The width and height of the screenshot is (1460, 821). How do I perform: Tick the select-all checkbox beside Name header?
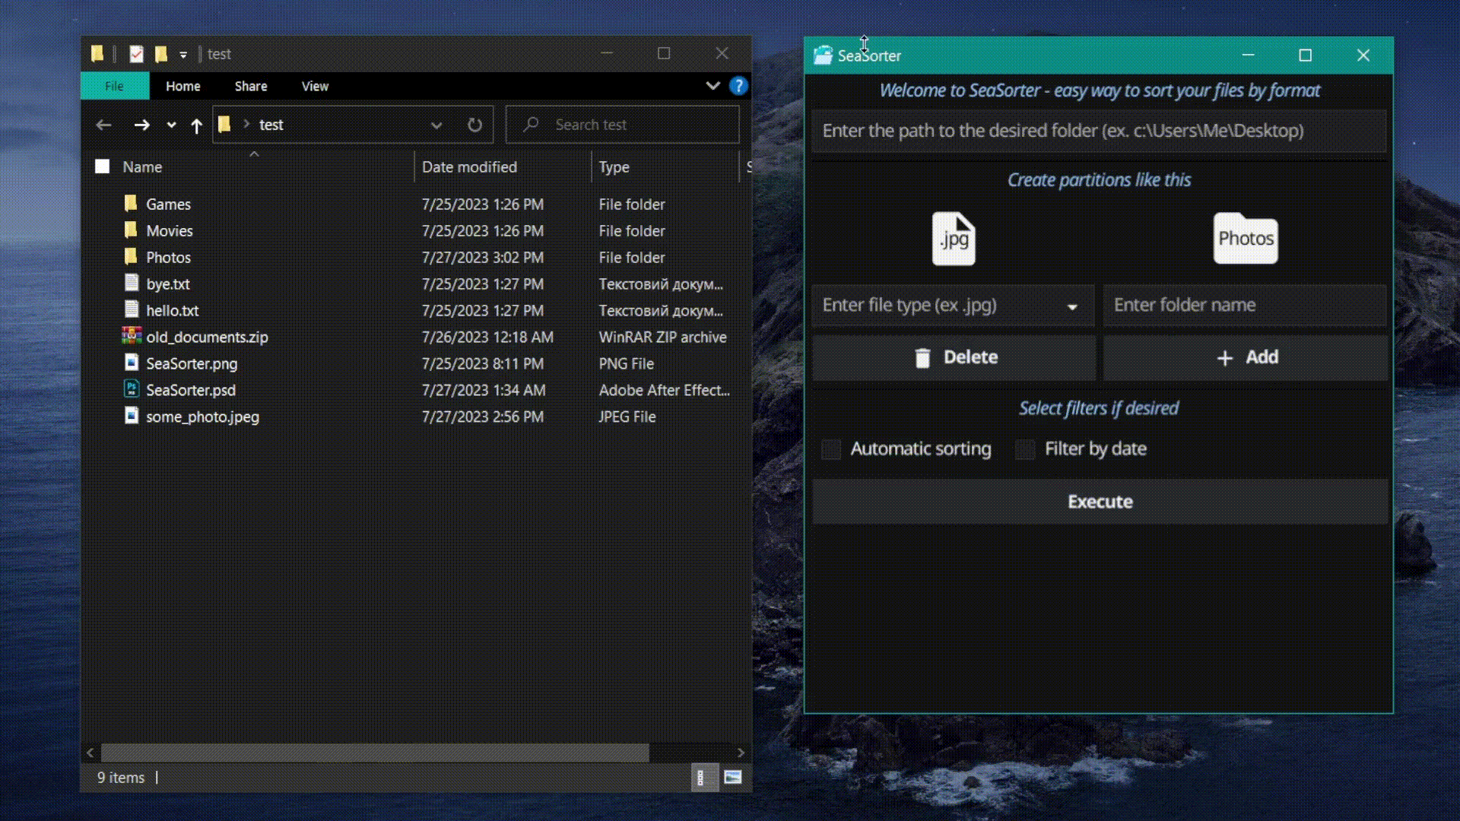103,166
